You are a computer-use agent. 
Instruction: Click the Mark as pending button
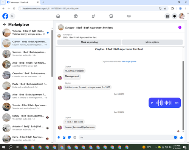(x=89, y=42)
